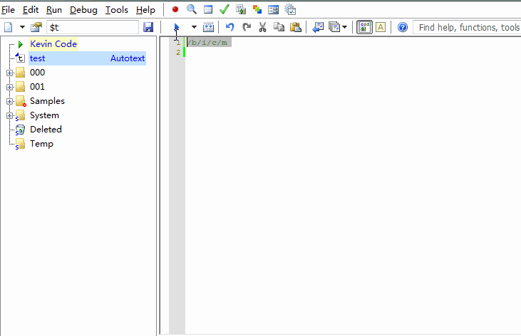Open the Tools menu
521x336 pixels.
117,10
